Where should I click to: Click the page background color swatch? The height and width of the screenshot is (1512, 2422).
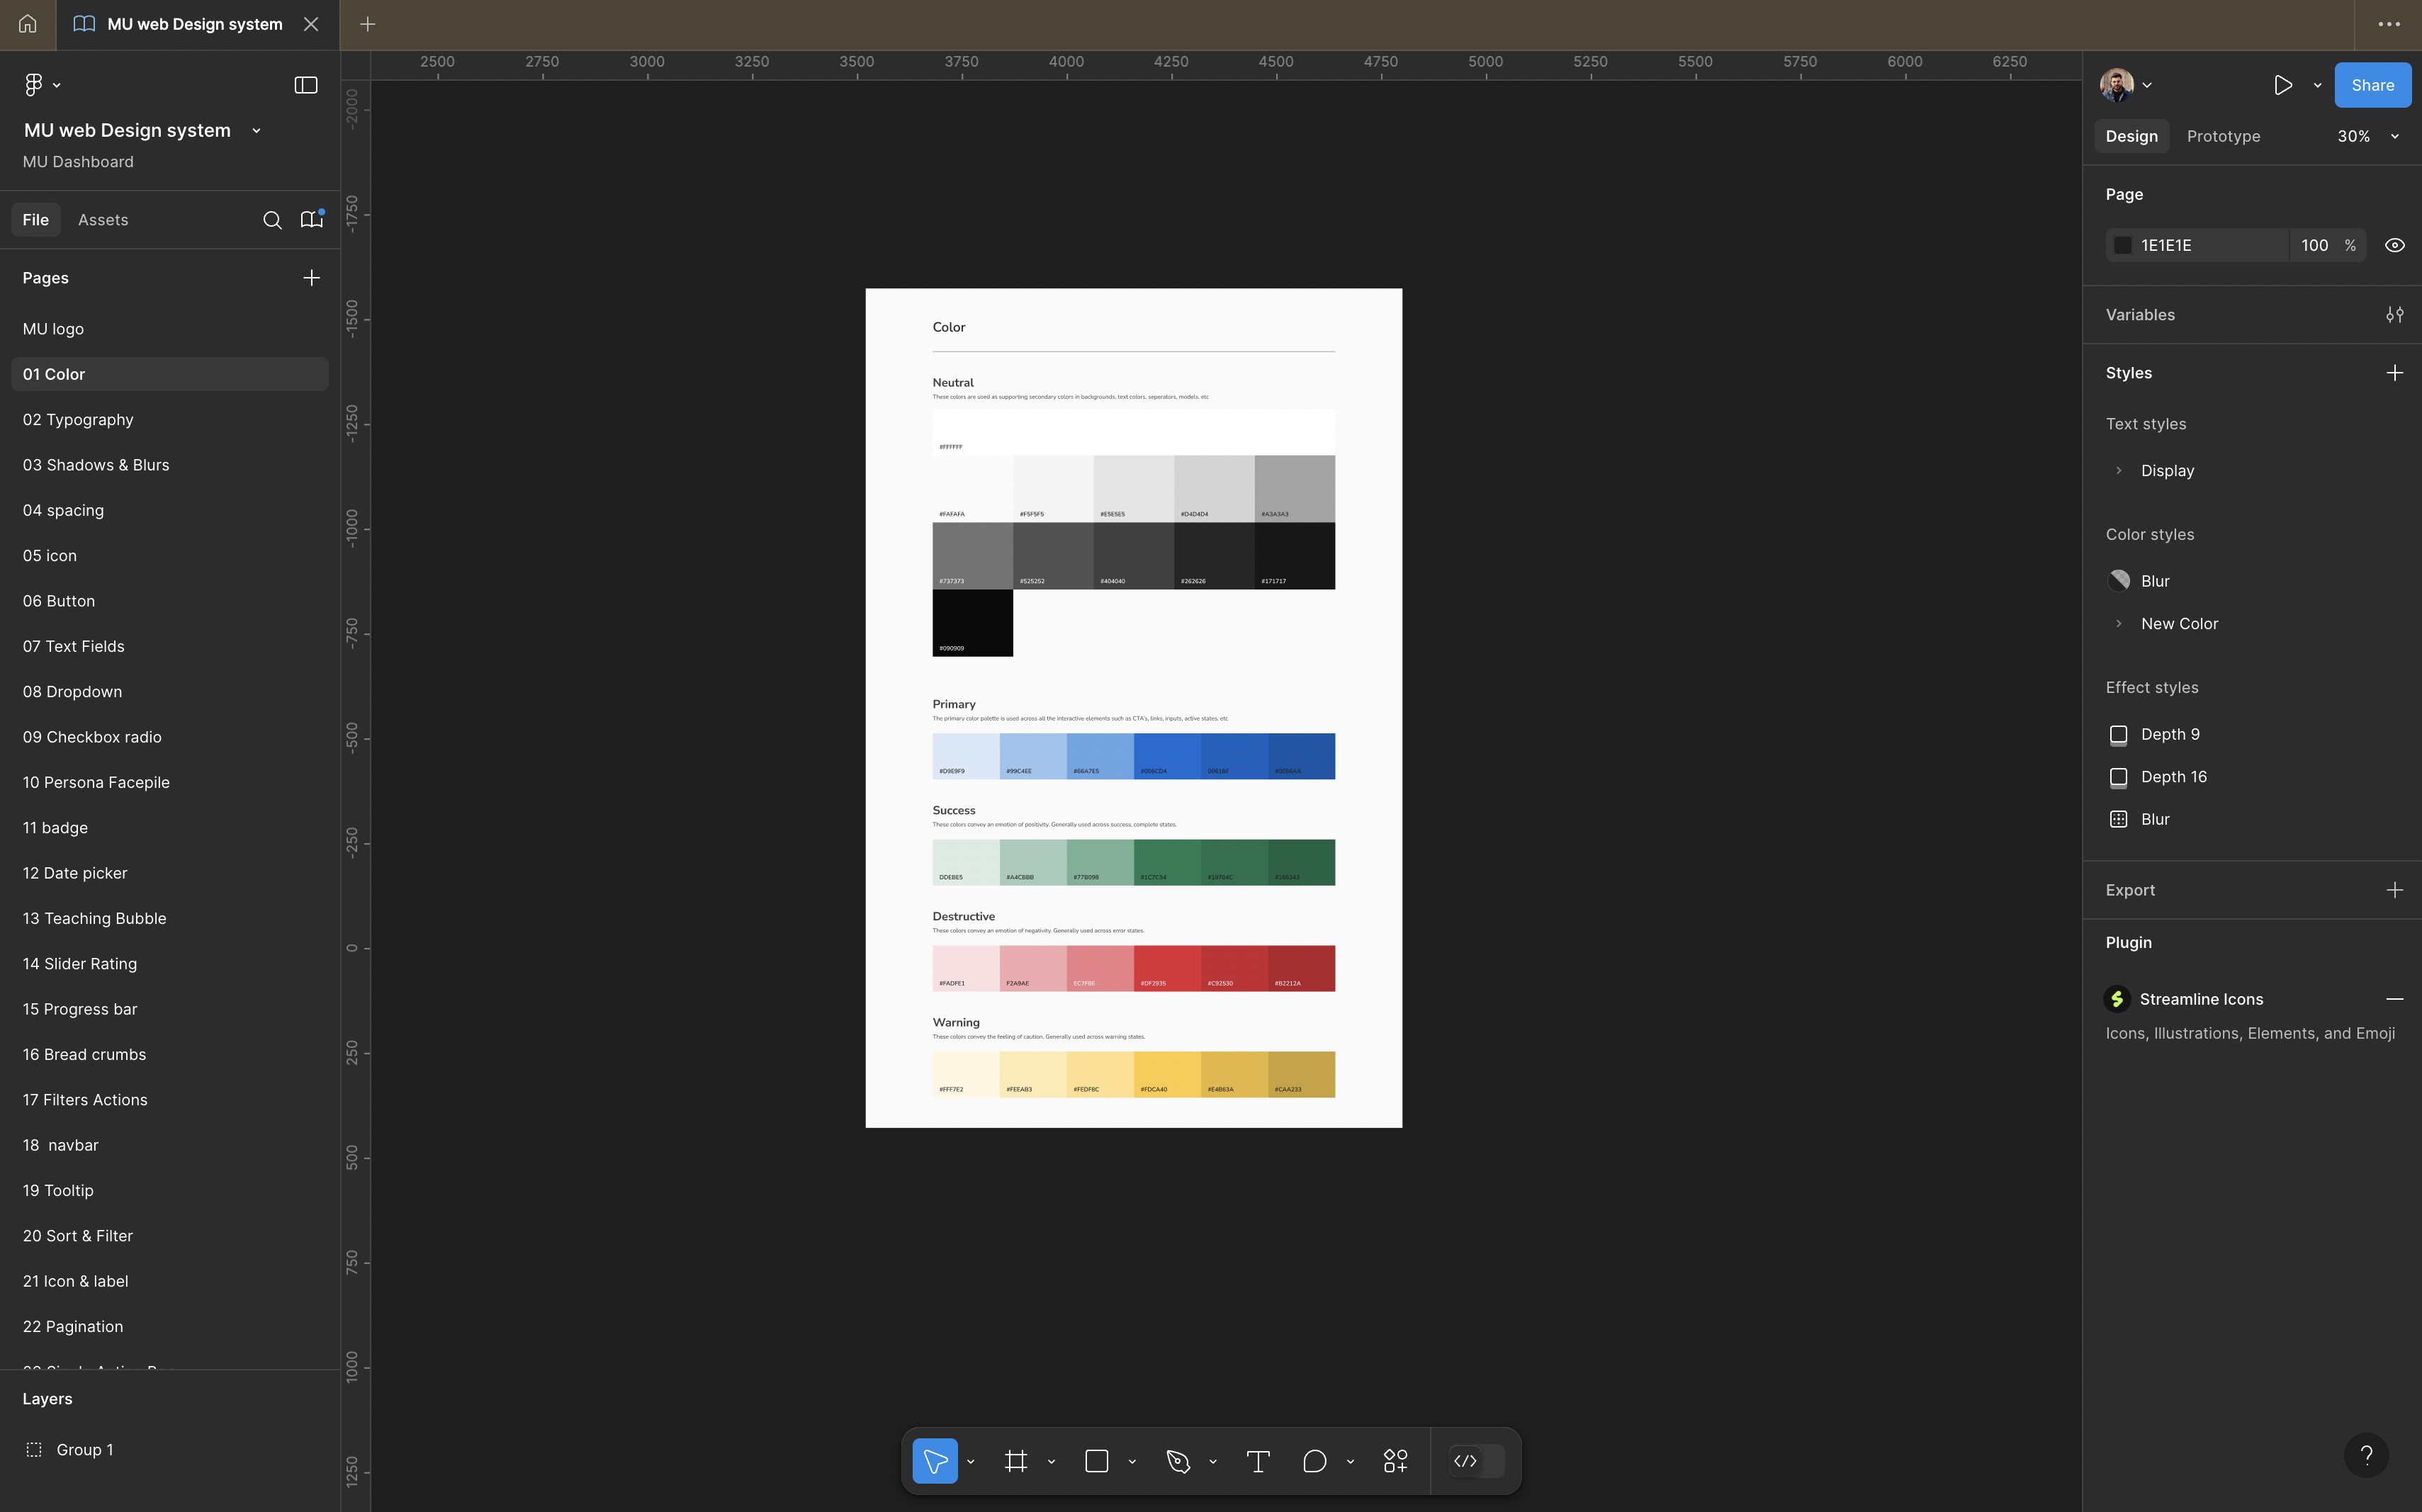[2122, 245]
